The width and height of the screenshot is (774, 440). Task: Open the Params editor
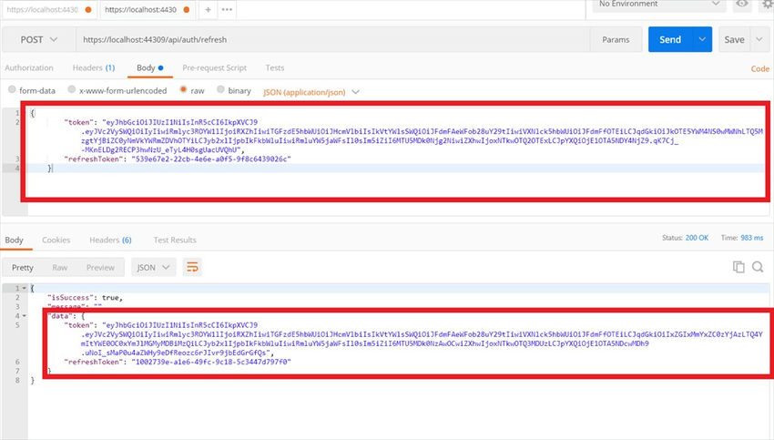(x=616, y=39)
